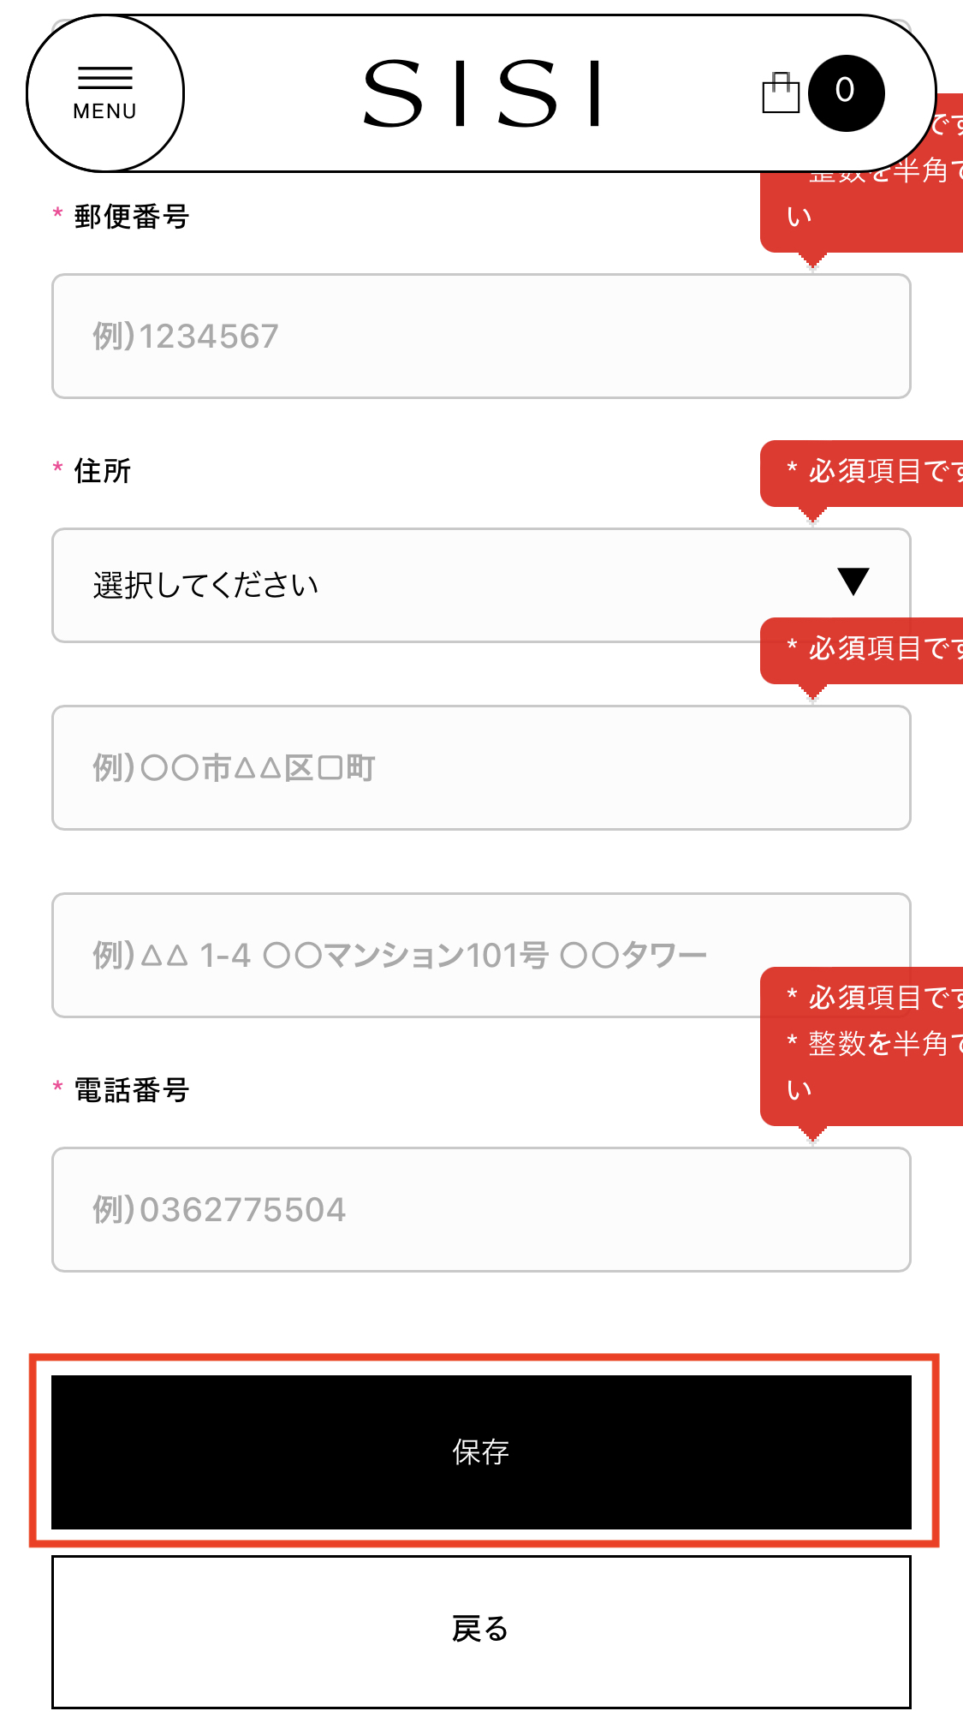963x1717 pixels.
Task: Click the 郵便番号 label
Action: (x=131, y=217)
